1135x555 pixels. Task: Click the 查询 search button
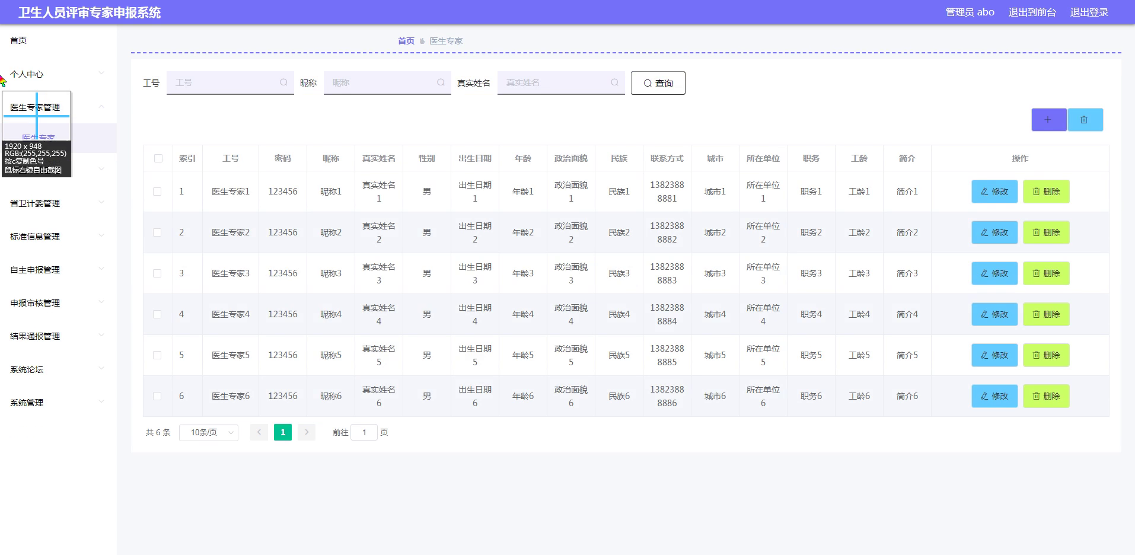[x=658, y=83]
